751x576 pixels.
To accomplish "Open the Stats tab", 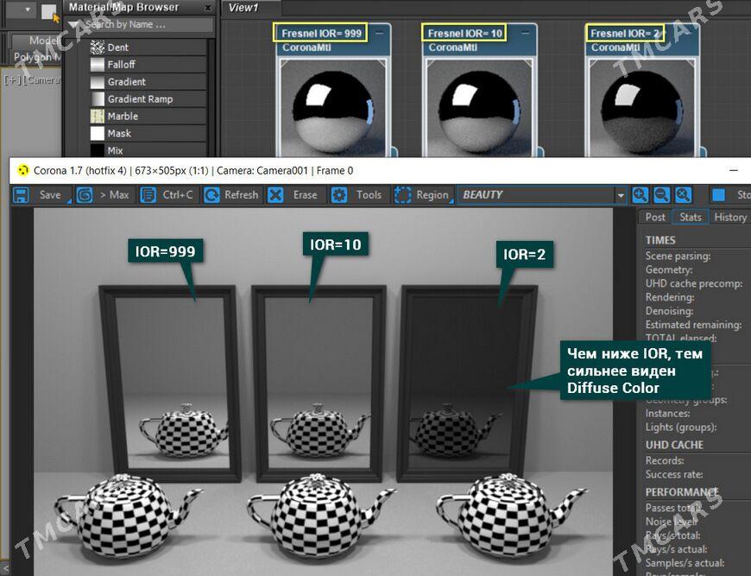I will pos(691,218).
